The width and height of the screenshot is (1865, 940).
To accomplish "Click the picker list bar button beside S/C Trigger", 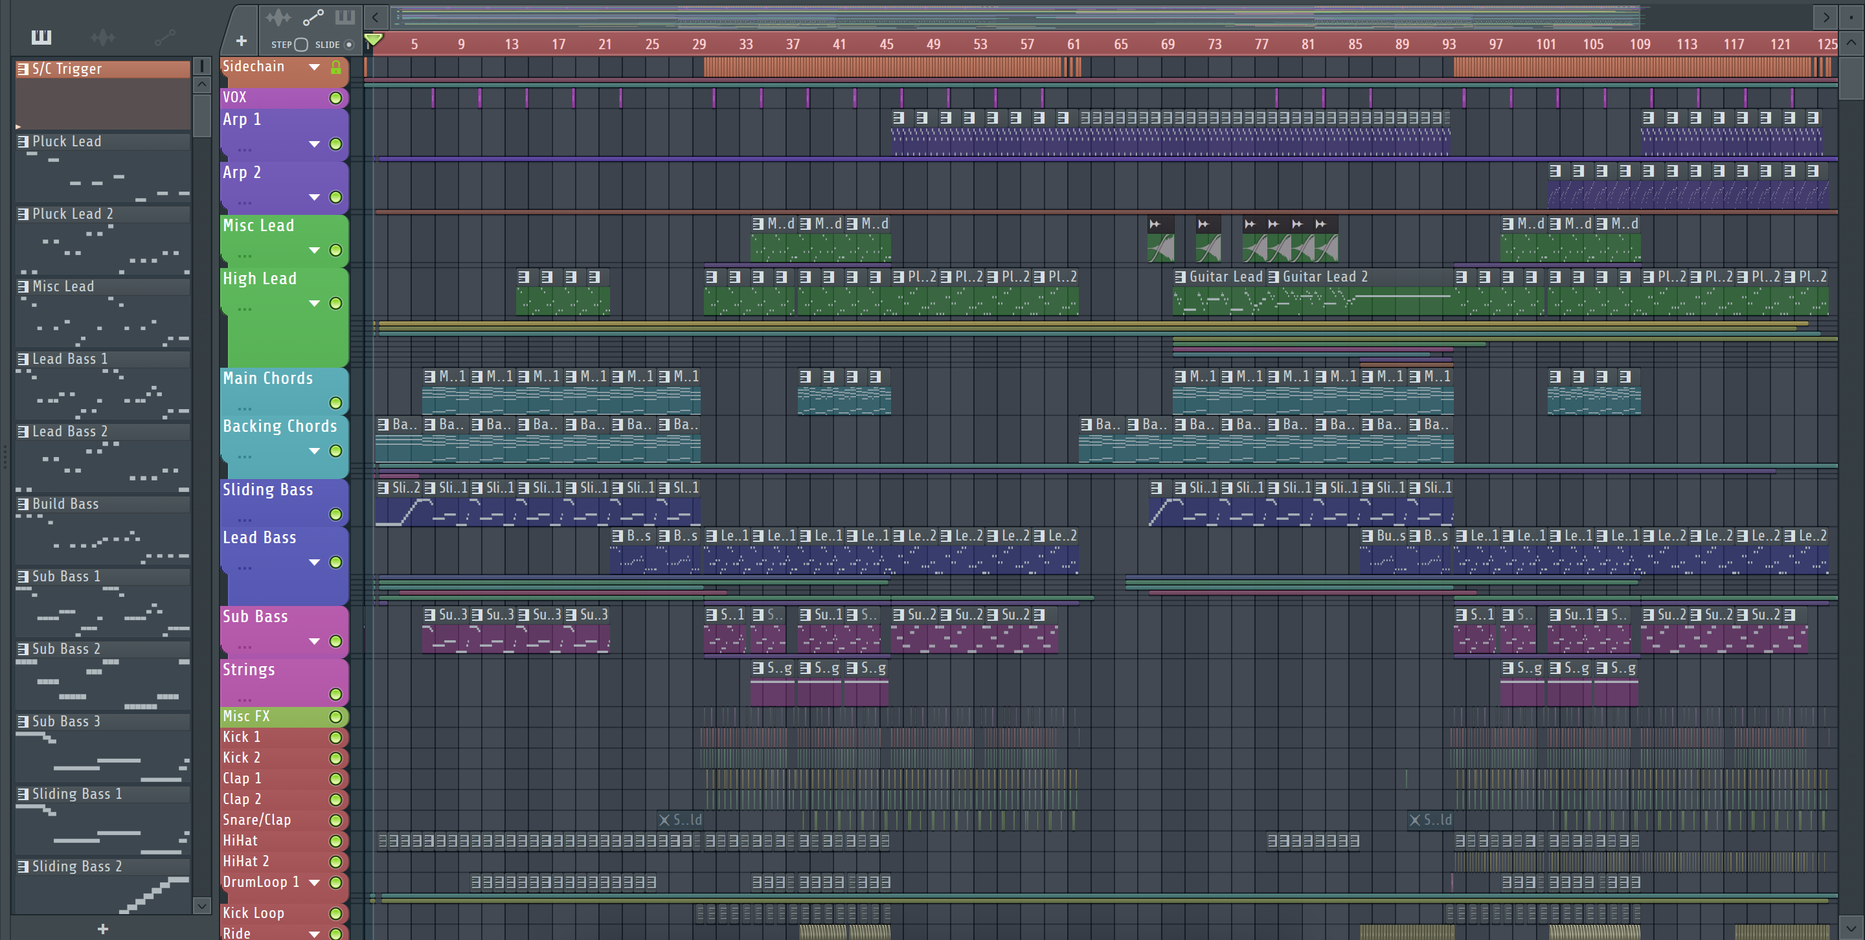I will 202,66.
